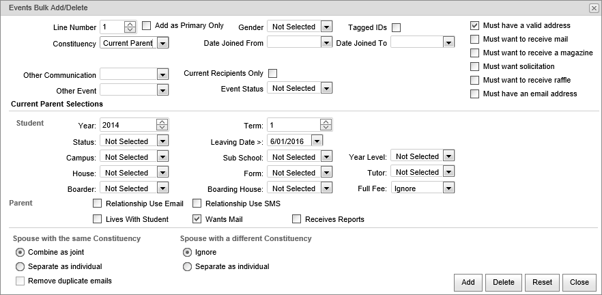The width and height of the screenshot is (602, 295).
Task: Increase Year with stepper up arrow
Action: point(162,122)
